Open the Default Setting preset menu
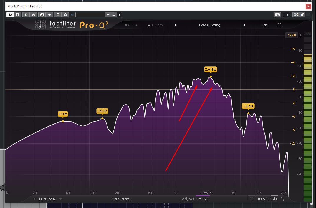Image resolution: width=316 pixels, height=208 pixels. click(210, 25)
